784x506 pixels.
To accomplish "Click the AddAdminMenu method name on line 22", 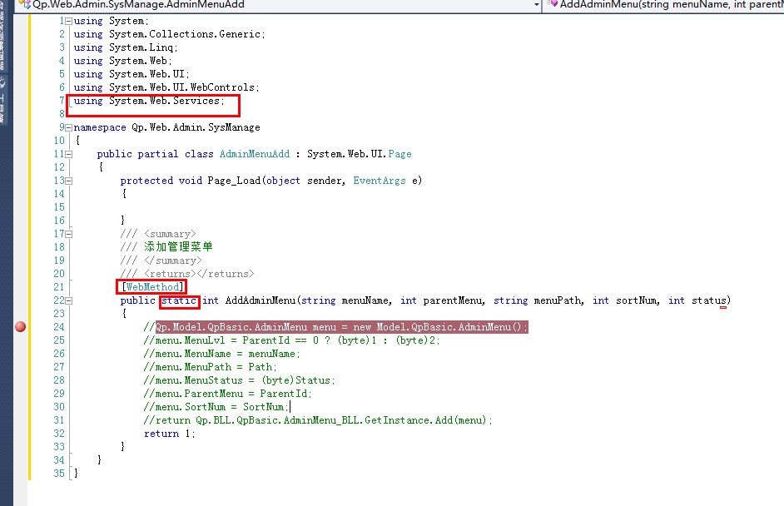I will [260, 300].
